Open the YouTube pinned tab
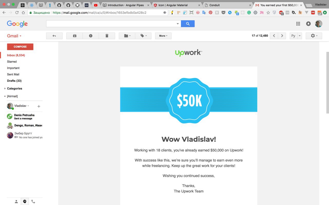The height and width of the screenshot is (205, 329). [96, 5]
